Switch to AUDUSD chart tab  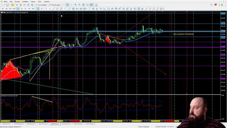click(67, 124)
